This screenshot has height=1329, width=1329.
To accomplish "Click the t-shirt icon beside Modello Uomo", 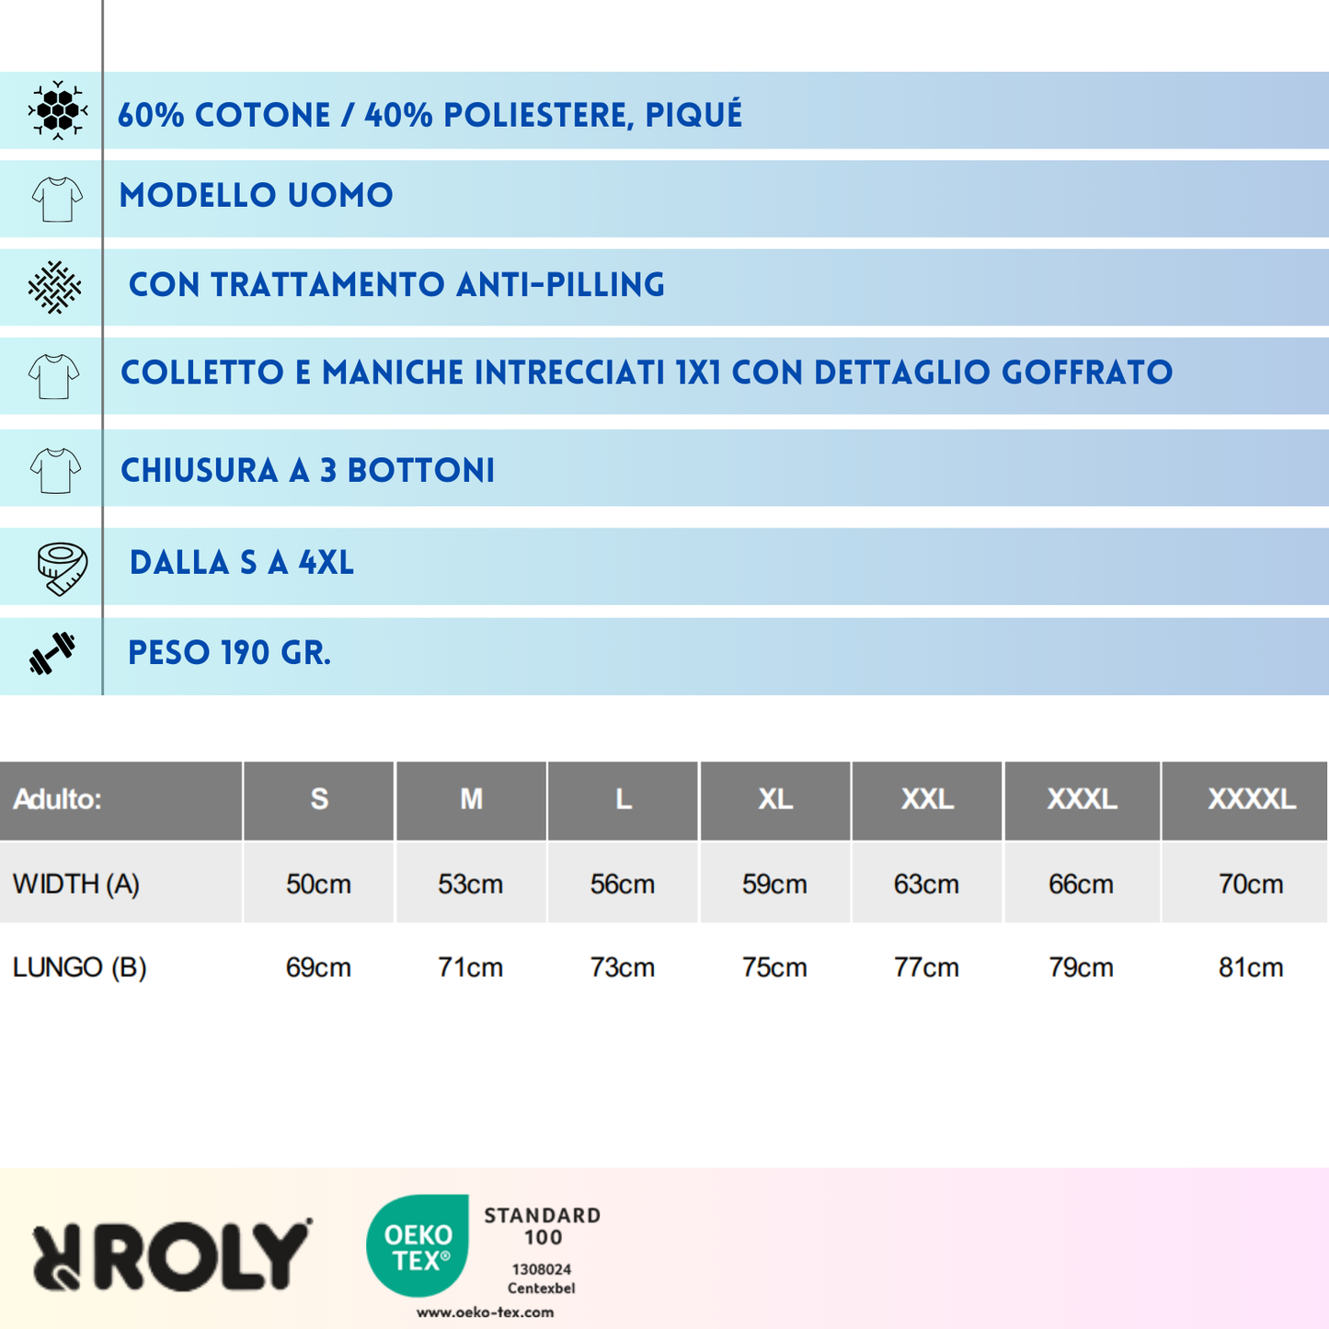I will pos(57,199).
